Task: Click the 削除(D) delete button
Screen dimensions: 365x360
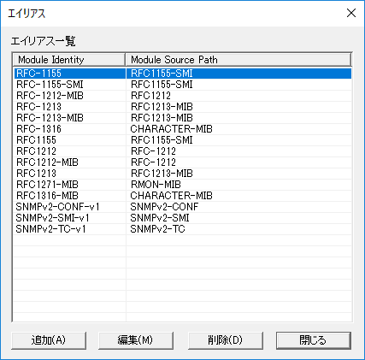Action: tap(226, 340)
